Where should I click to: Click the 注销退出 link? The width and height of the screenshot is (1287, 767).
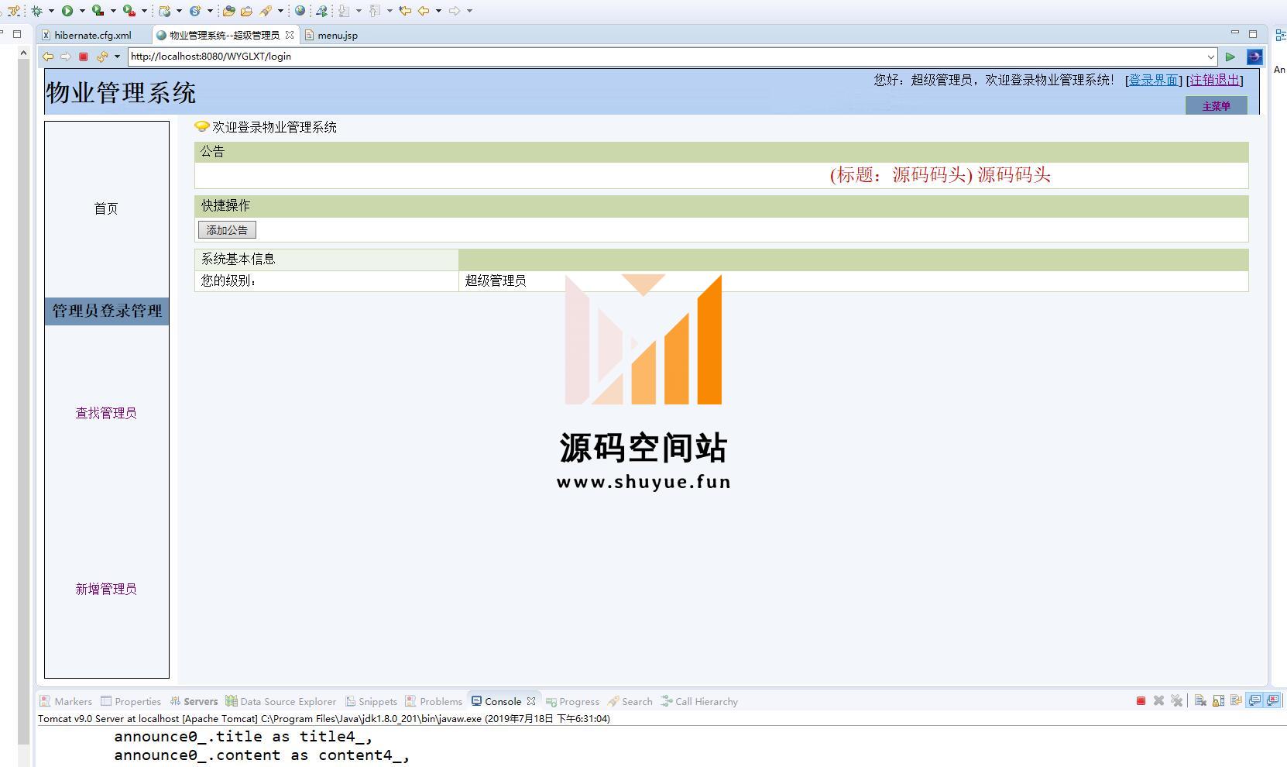[x=1214, y=80]
